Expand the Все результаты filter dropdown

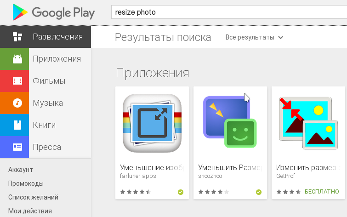point(254,37)
